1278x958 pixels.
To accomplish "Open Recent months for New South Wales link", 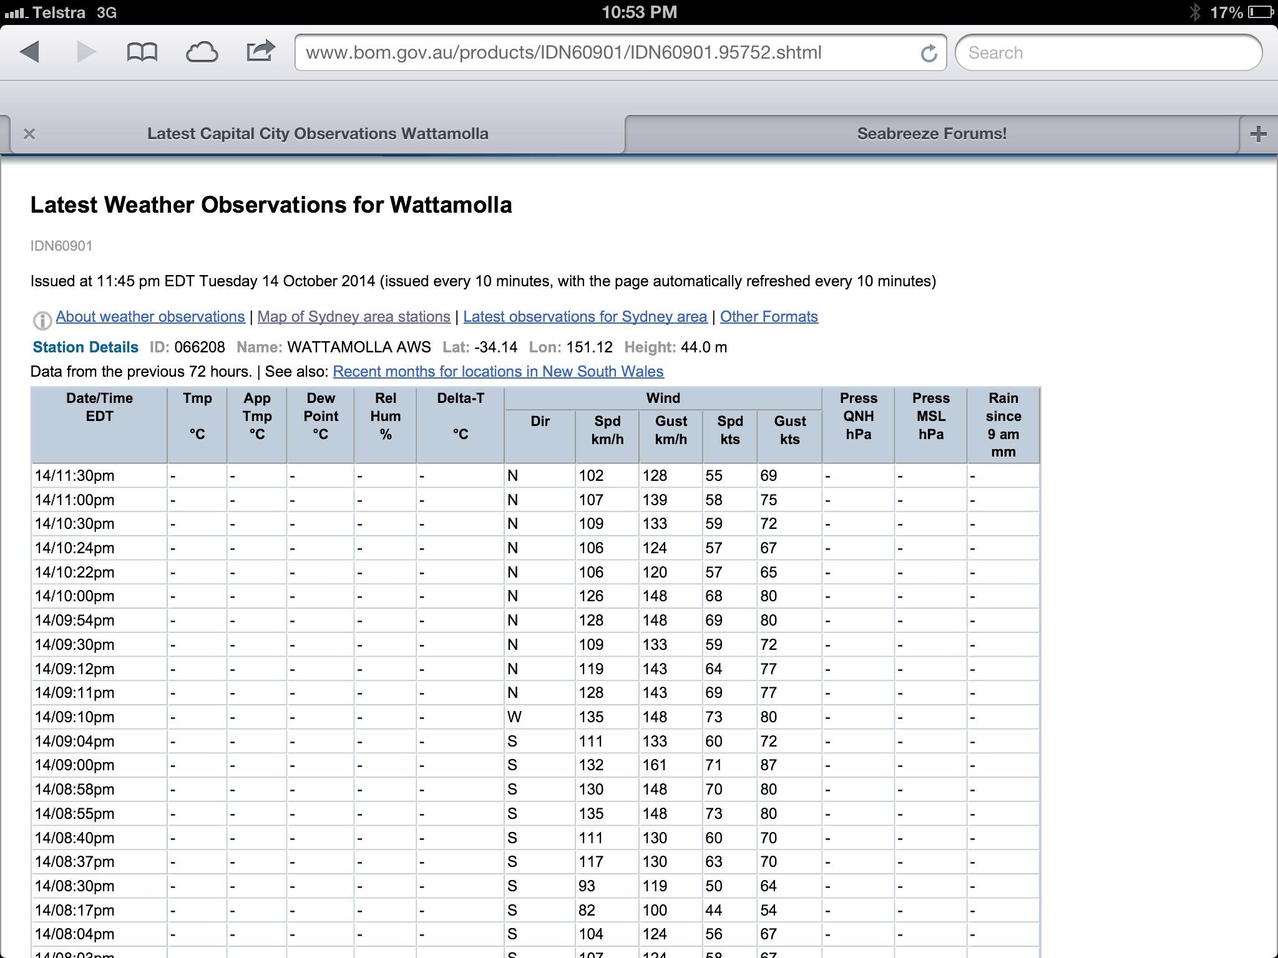I will pos(498,372).
